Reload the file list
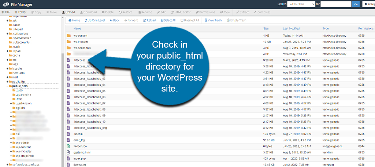This screenshot has height=167, width=375. click(x=149, y=21)
